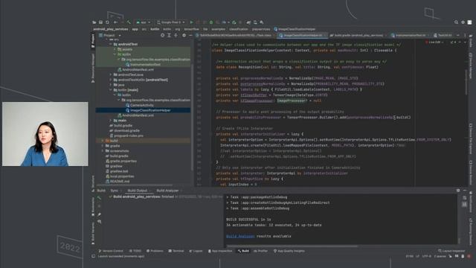This screenshot has height=268, width=476.
Task: Click the Save All toolbar icon
Action: pos(101,22)
